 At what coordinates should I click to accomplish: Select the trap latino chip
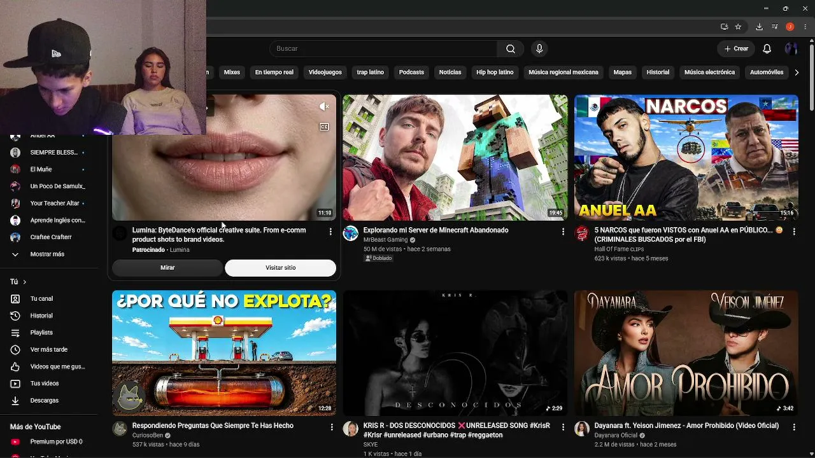pos(371,73)
